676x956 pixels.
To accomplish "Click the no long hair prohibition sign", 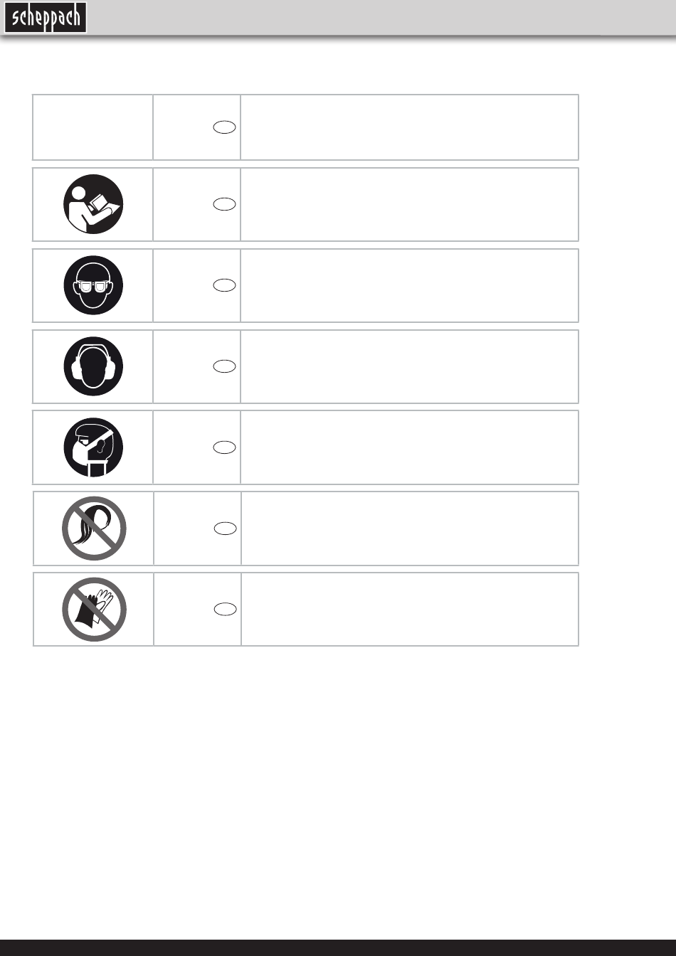I will point(94,529).
